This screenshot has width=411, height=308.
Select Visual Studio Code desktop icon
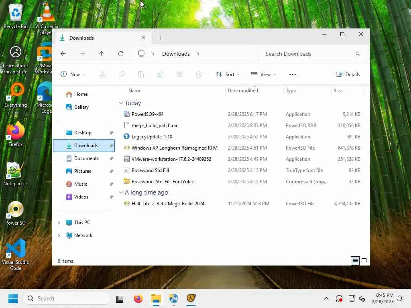[16, 255]
